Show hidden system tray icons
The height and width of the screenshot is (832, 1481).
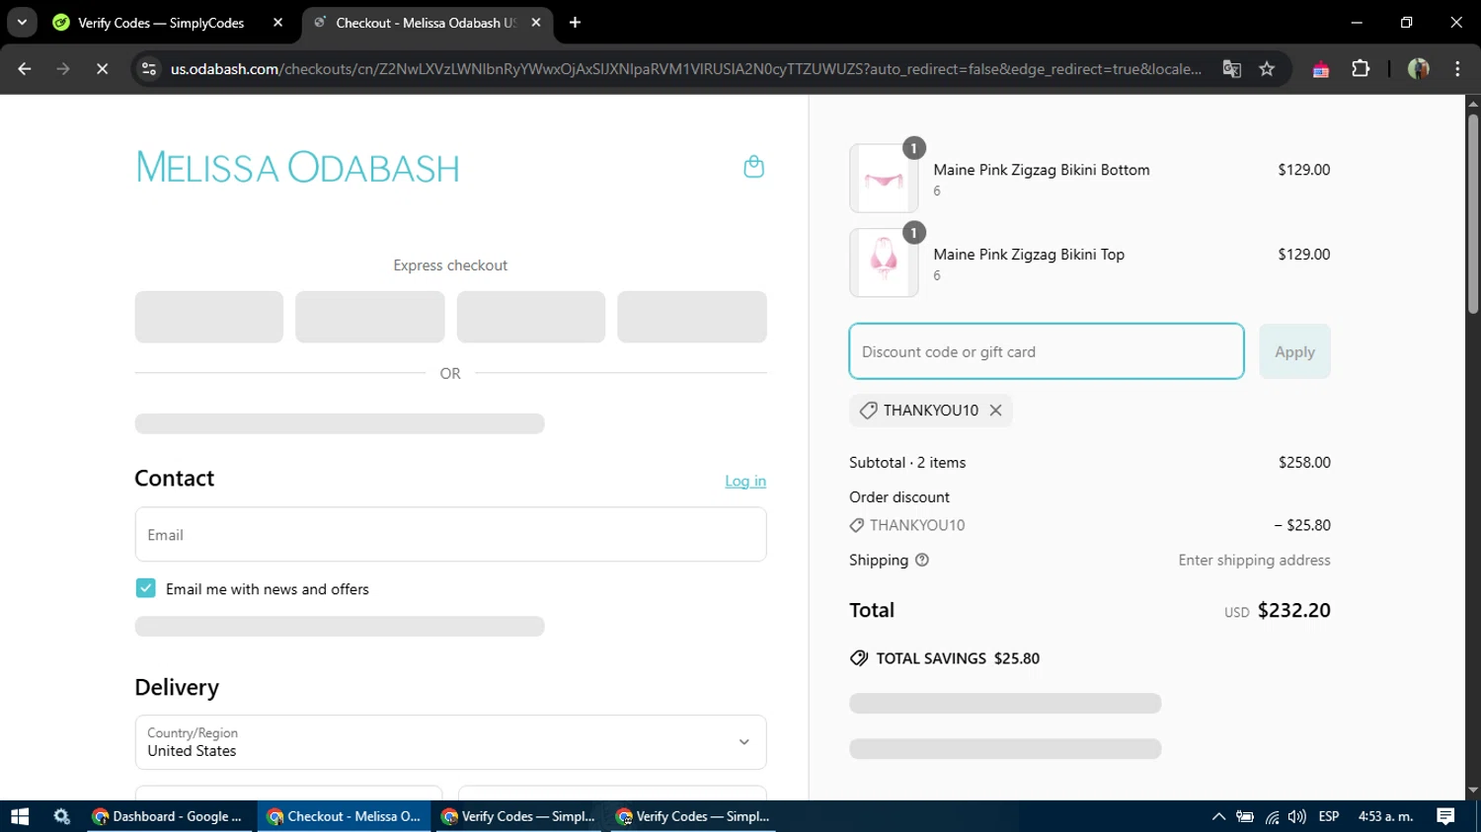point(1218,816)
